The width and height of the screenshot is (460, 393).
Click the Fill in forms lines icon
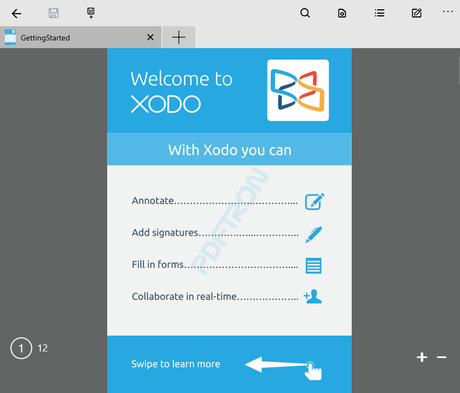pos(313,266)
